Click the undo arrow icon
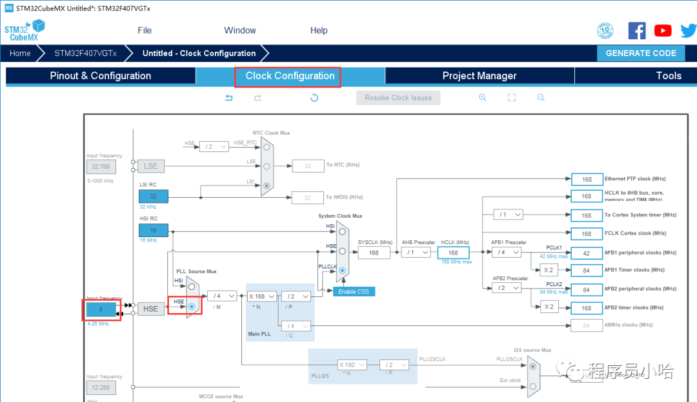 (x=228, y=98)
